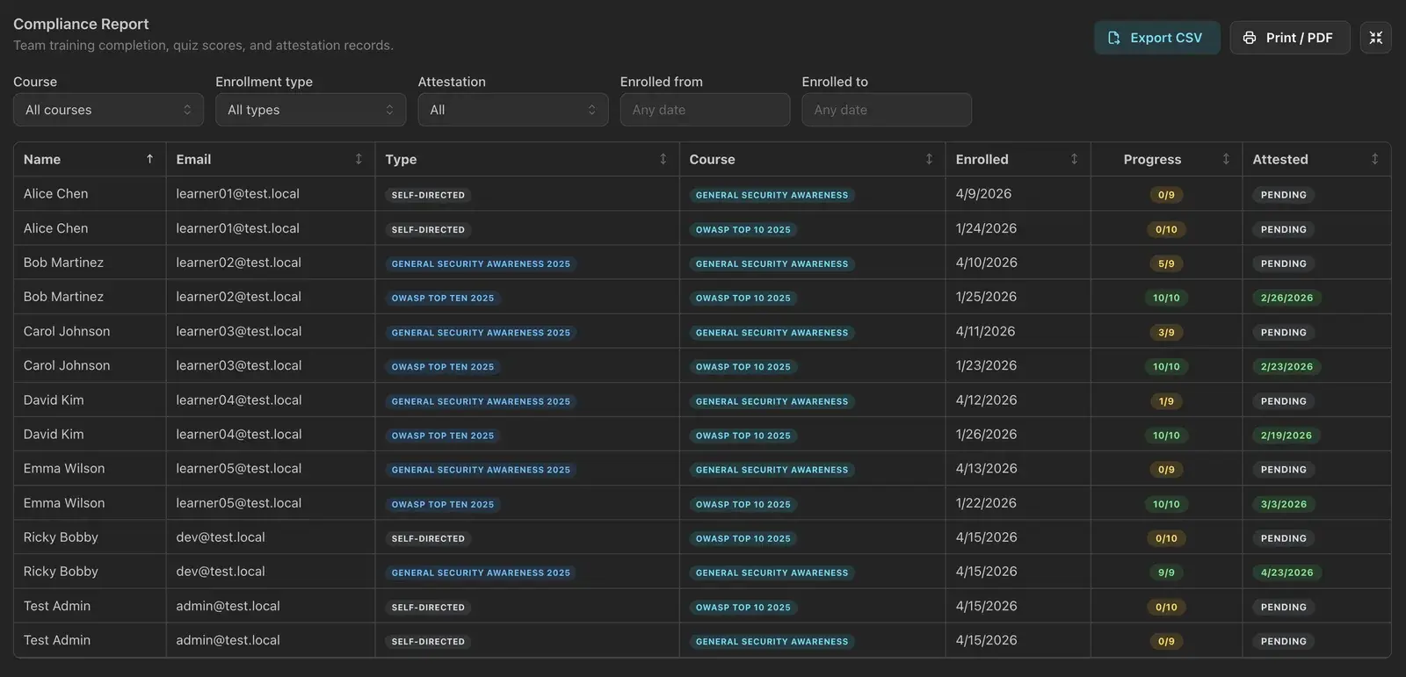1406x677 pixels.
Task: Click the Progress column header text
Action: (x=1152, y=159)
